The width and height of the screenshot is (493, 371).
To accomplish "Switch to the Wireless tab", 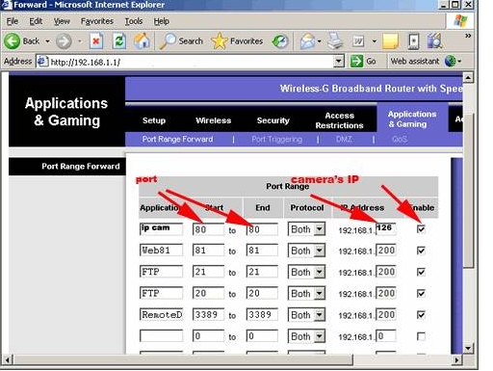I will pos(214,120).
